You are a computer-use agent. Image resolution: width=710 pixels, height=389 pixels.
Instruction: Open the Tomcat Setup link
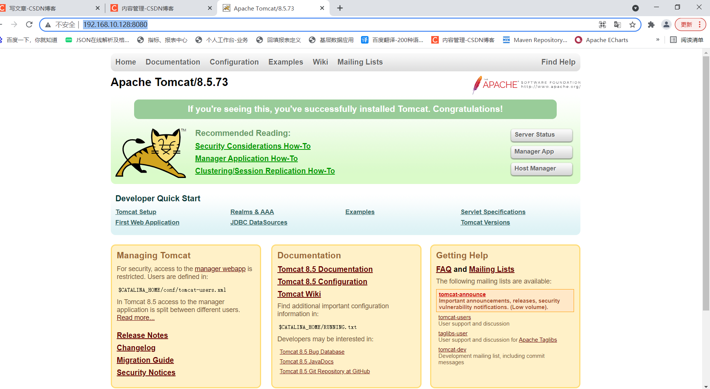tap(136, 212)
